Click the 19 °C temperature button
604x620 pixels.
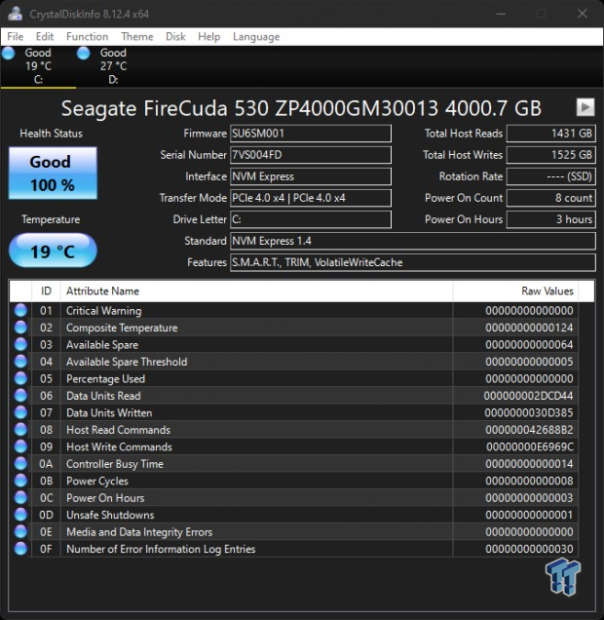tap(53, 251)
